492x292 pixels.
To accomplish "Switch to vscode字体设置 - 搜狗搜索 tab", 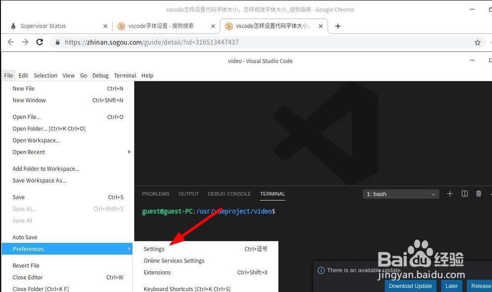I will [161, 26].
